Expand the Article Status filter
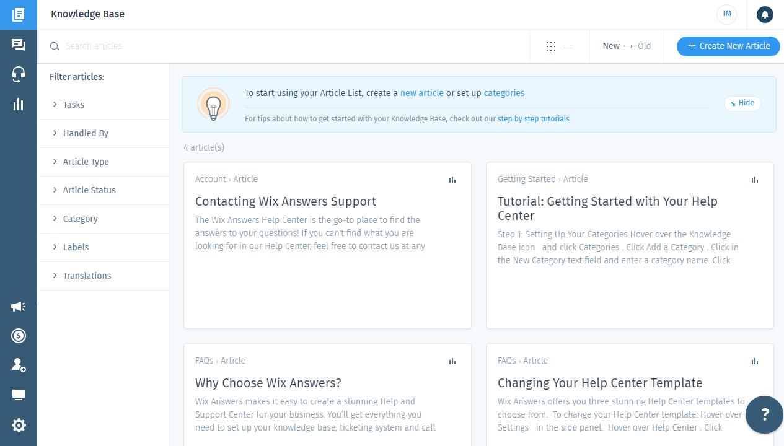Screen dimensions: 784x446 tap(89, 190)
